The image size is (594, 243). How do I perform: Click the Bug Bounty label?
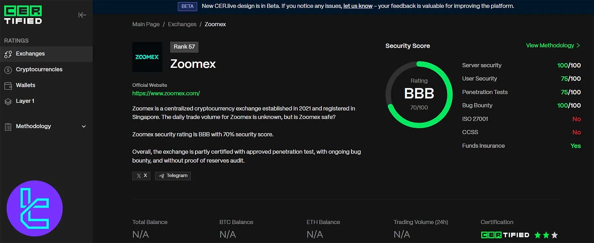(x=477, y=105)
